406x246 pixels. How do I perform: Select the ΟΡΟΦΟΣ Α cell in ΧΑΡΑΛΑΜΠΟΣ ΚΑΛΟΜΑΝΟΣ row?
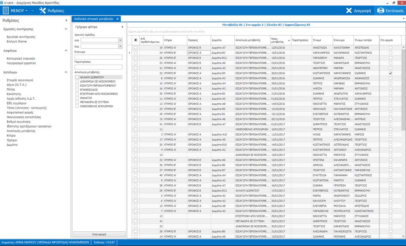199,53
